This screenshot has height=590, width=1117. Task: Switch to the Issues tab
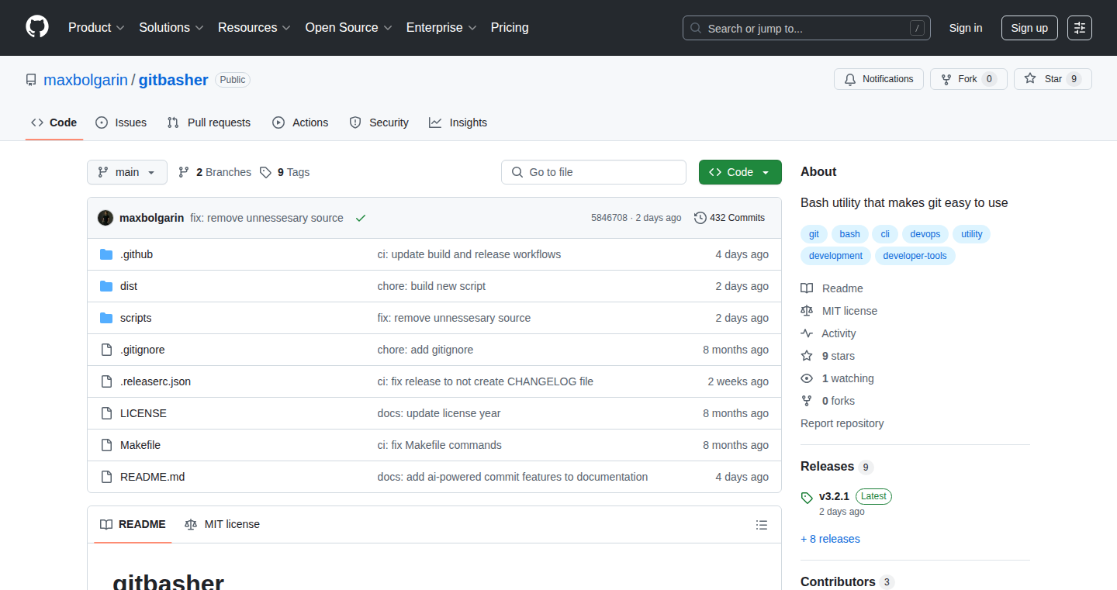click(x=121, y=122)
